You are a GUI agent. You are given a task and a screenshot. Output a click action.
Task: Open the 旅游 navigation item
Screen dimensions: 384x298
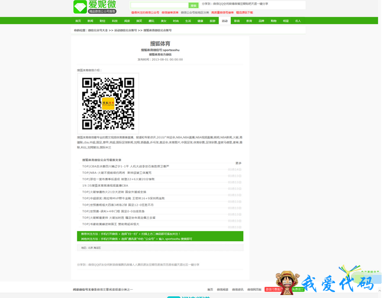click(212, 21)
